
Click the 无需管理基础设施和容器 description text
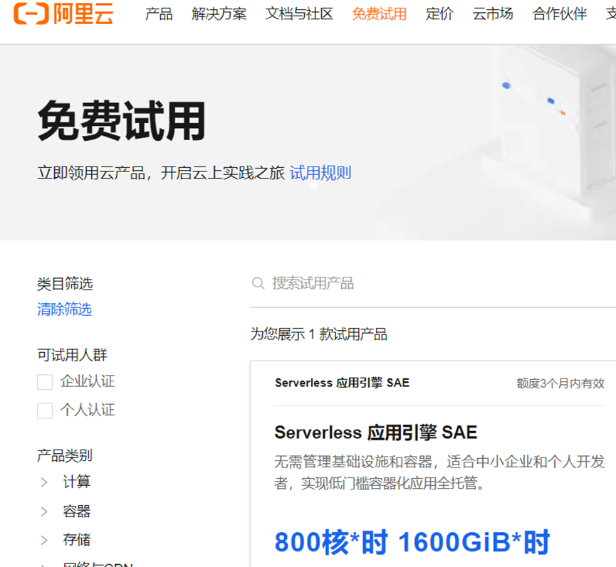tap(439, 472)
